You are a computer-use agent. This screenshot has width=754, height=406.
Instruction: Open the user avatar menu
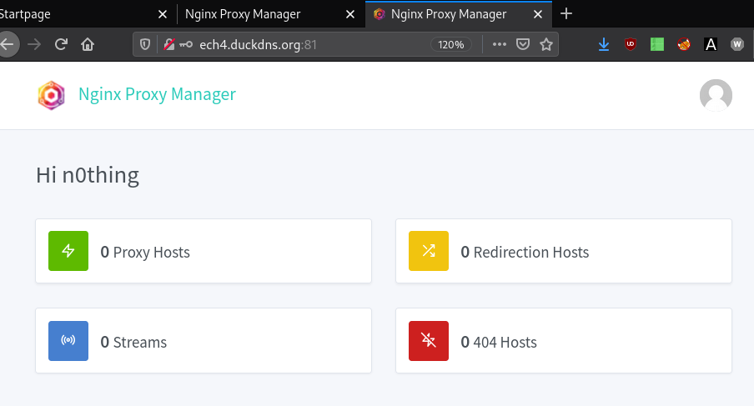pos(716,95)
